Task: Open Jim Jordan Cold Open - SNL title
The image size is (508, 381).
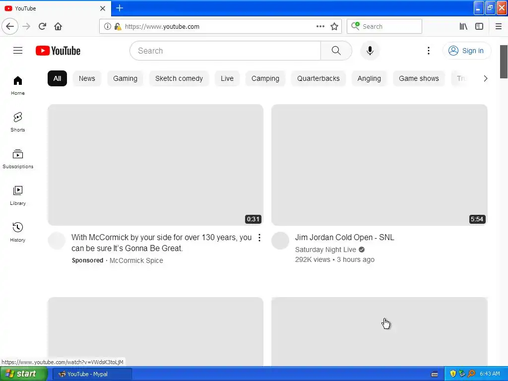Action: (x=344, y=237)
